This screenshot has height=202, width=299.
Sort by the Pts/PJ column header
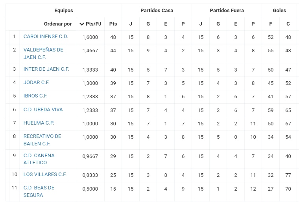[x=94, y=24]
